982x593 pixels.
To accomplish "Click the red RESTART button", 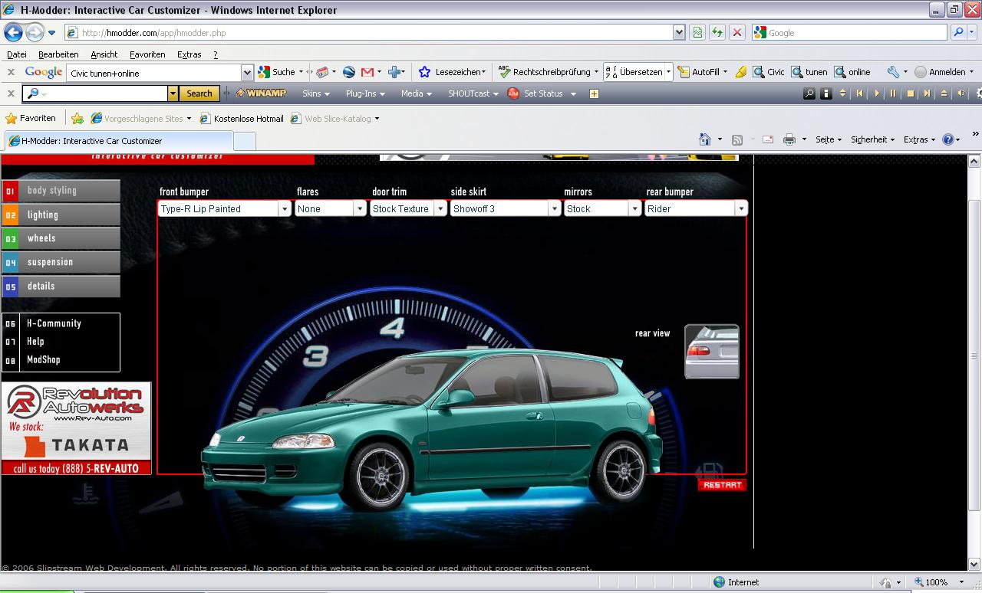I will point(722,485).
